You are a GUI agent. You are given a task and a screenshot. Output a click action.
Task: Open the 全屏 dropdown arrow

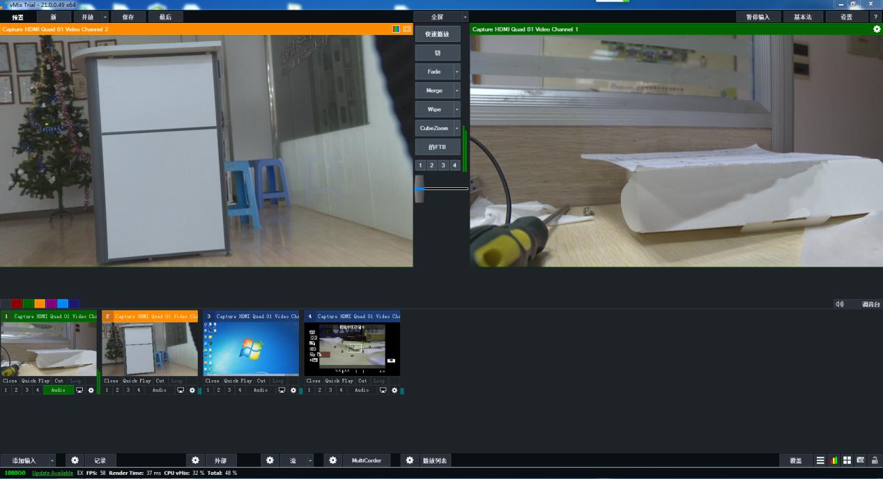[x=463, y=17]
